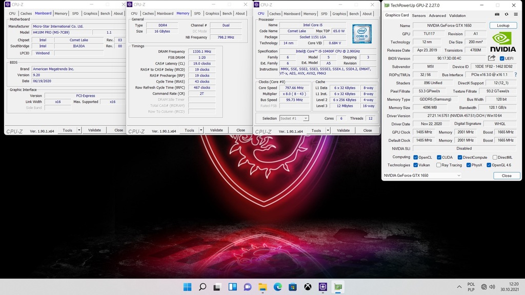525x295 pixels.
Task: Toggle Vulkan checkbox
Action: [x=415, y=165]
